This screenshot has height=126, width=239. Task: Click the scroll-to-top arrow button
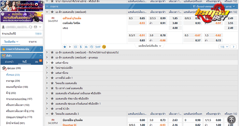tap(231, 120)
